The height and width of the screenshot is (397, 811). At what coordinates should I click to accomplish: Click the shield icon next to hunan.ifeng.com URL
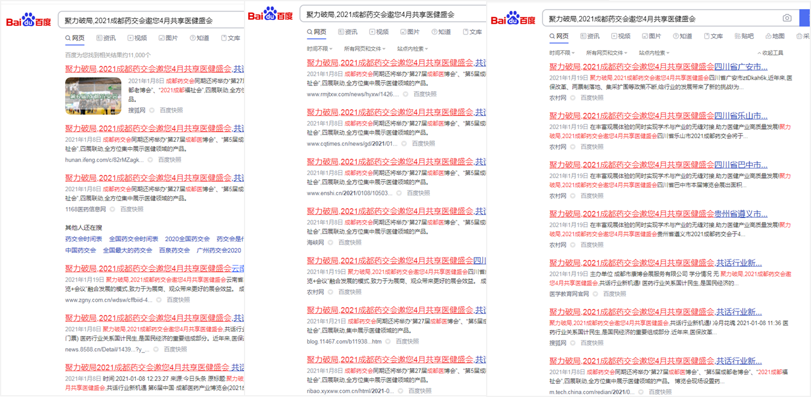tap(150, 160)
